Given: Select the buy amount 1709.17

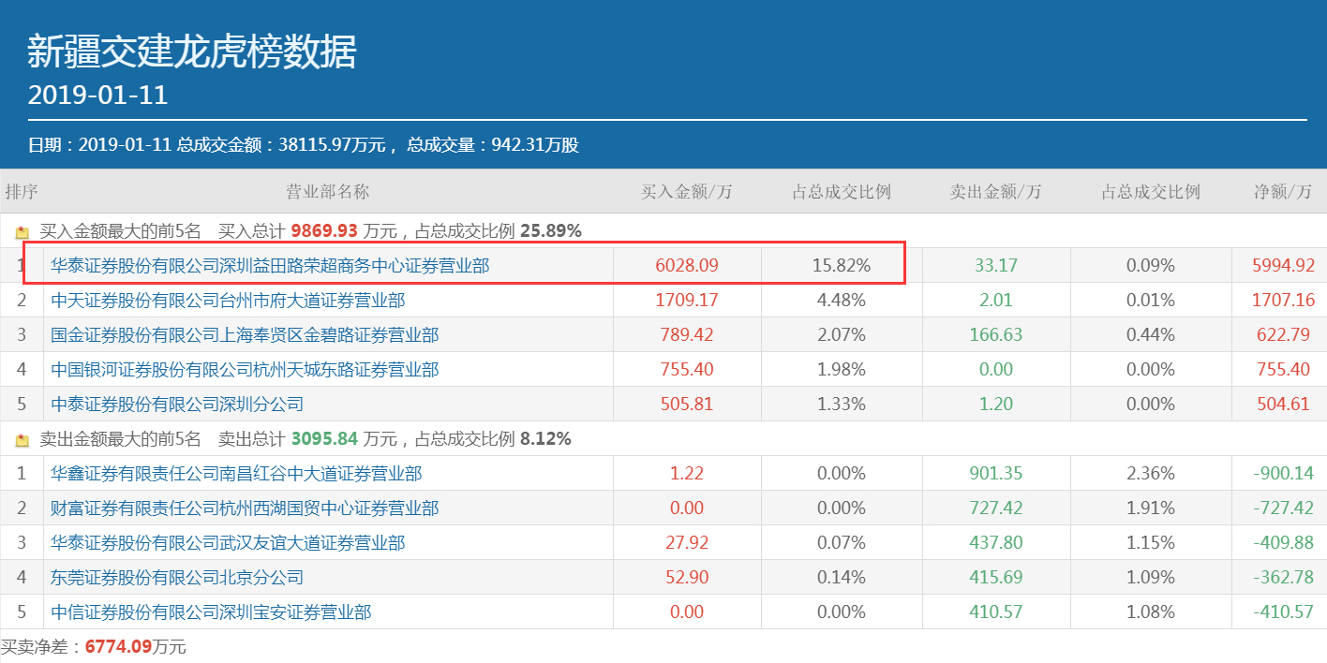Looking at the screenshot, I should (687, 301).
